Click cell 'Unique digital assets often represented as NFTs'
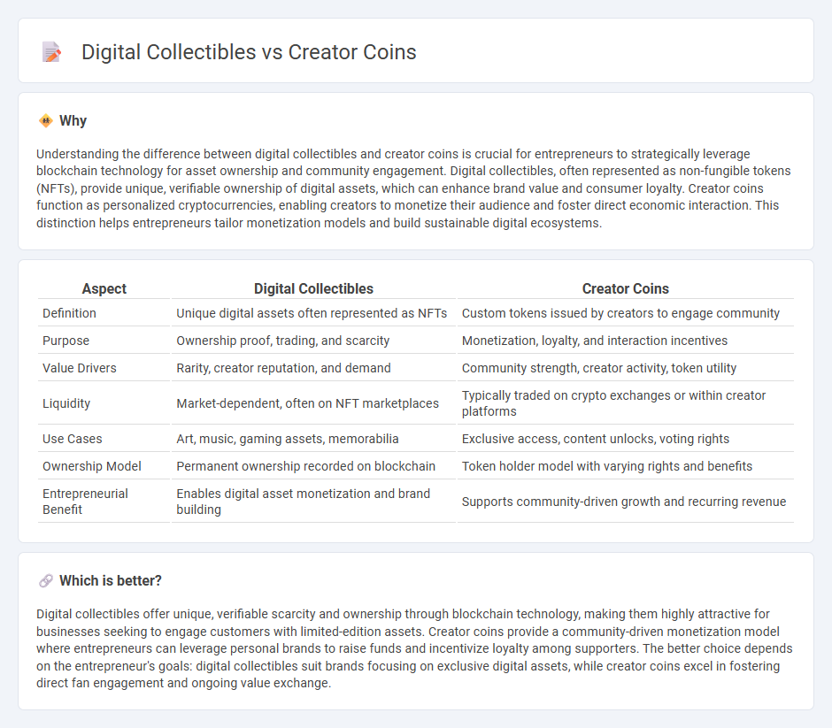The width and height of the screenshot is (832, 728). (x=312, y=313)
